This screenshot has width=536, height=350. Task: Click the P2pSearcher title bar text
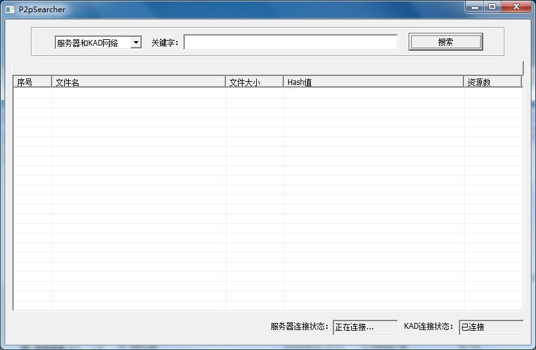[42, 10]
